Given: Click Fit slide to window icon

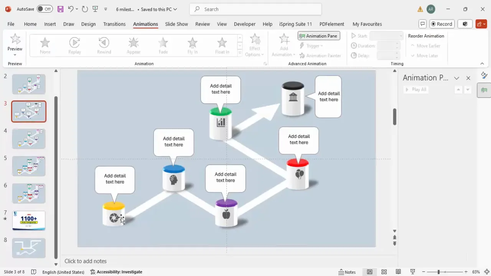Looking at the screenshot, I should pos(486,272).
